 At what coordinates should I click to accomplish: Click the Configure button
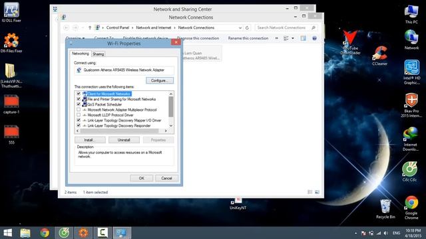coord(160,80)
